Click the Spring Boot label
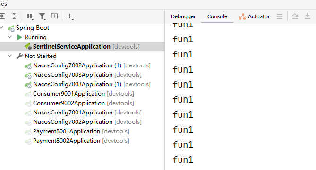 pyautogui.click(x=33, y=28)
